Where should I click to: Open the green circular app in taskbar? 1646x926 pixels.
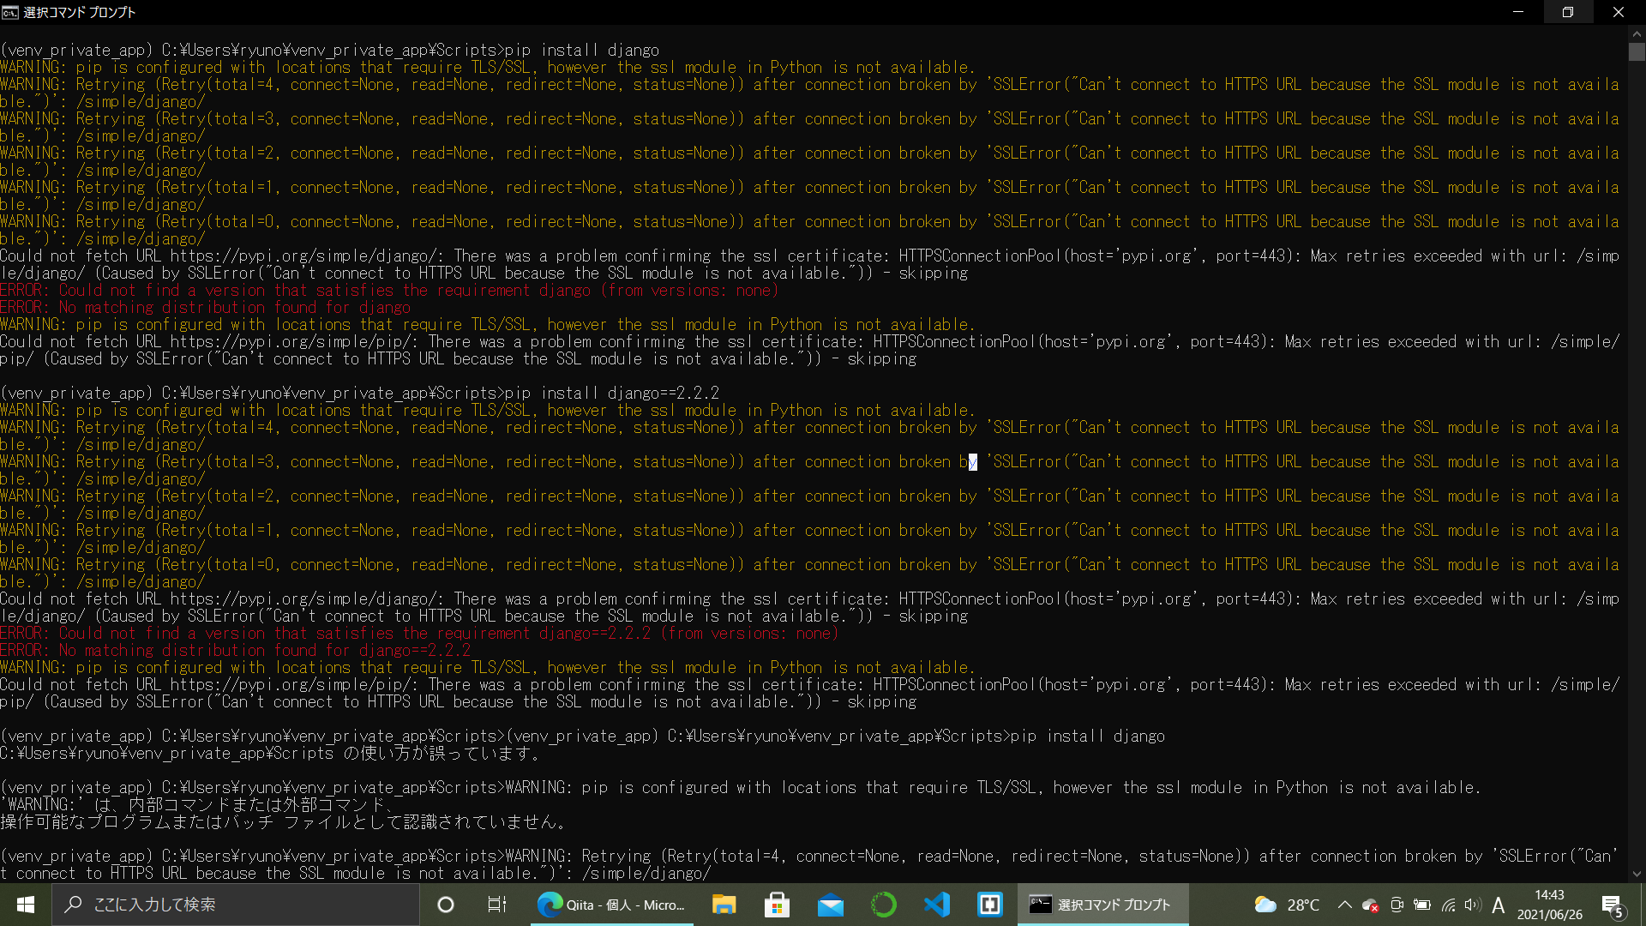tap(883, 905)
